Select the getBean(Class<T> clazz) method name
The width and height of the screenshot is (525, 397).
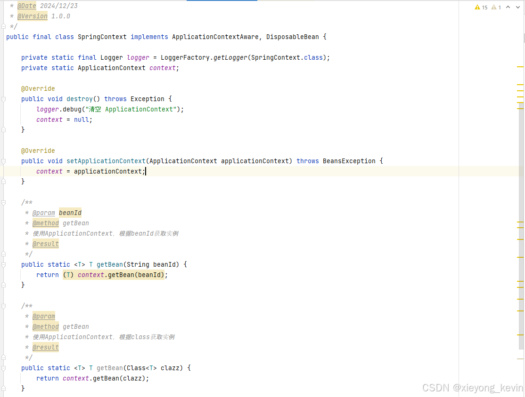109,368
